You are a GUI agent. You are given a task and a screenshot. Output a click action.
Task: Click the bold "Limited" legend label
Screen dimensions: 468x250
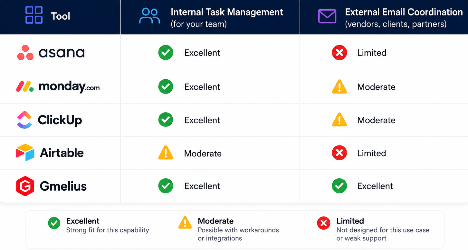click(x=350, y=221)
